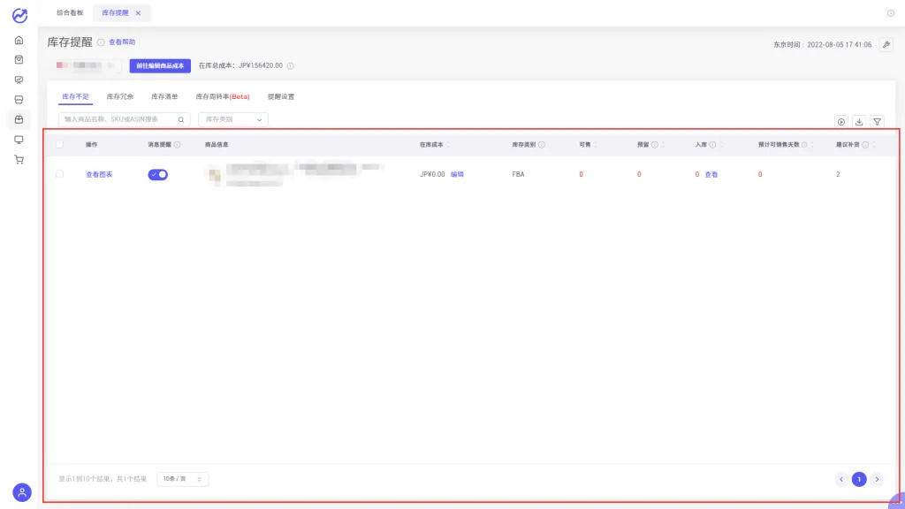Click the download export icon

pos(859,122)
